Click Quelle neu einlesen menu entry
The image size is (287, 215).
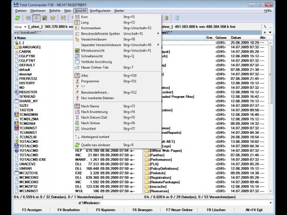tap(117, 145)
